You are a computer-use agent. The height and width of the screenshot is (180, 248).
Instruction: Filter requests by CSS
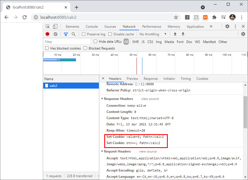pos(150,42)
